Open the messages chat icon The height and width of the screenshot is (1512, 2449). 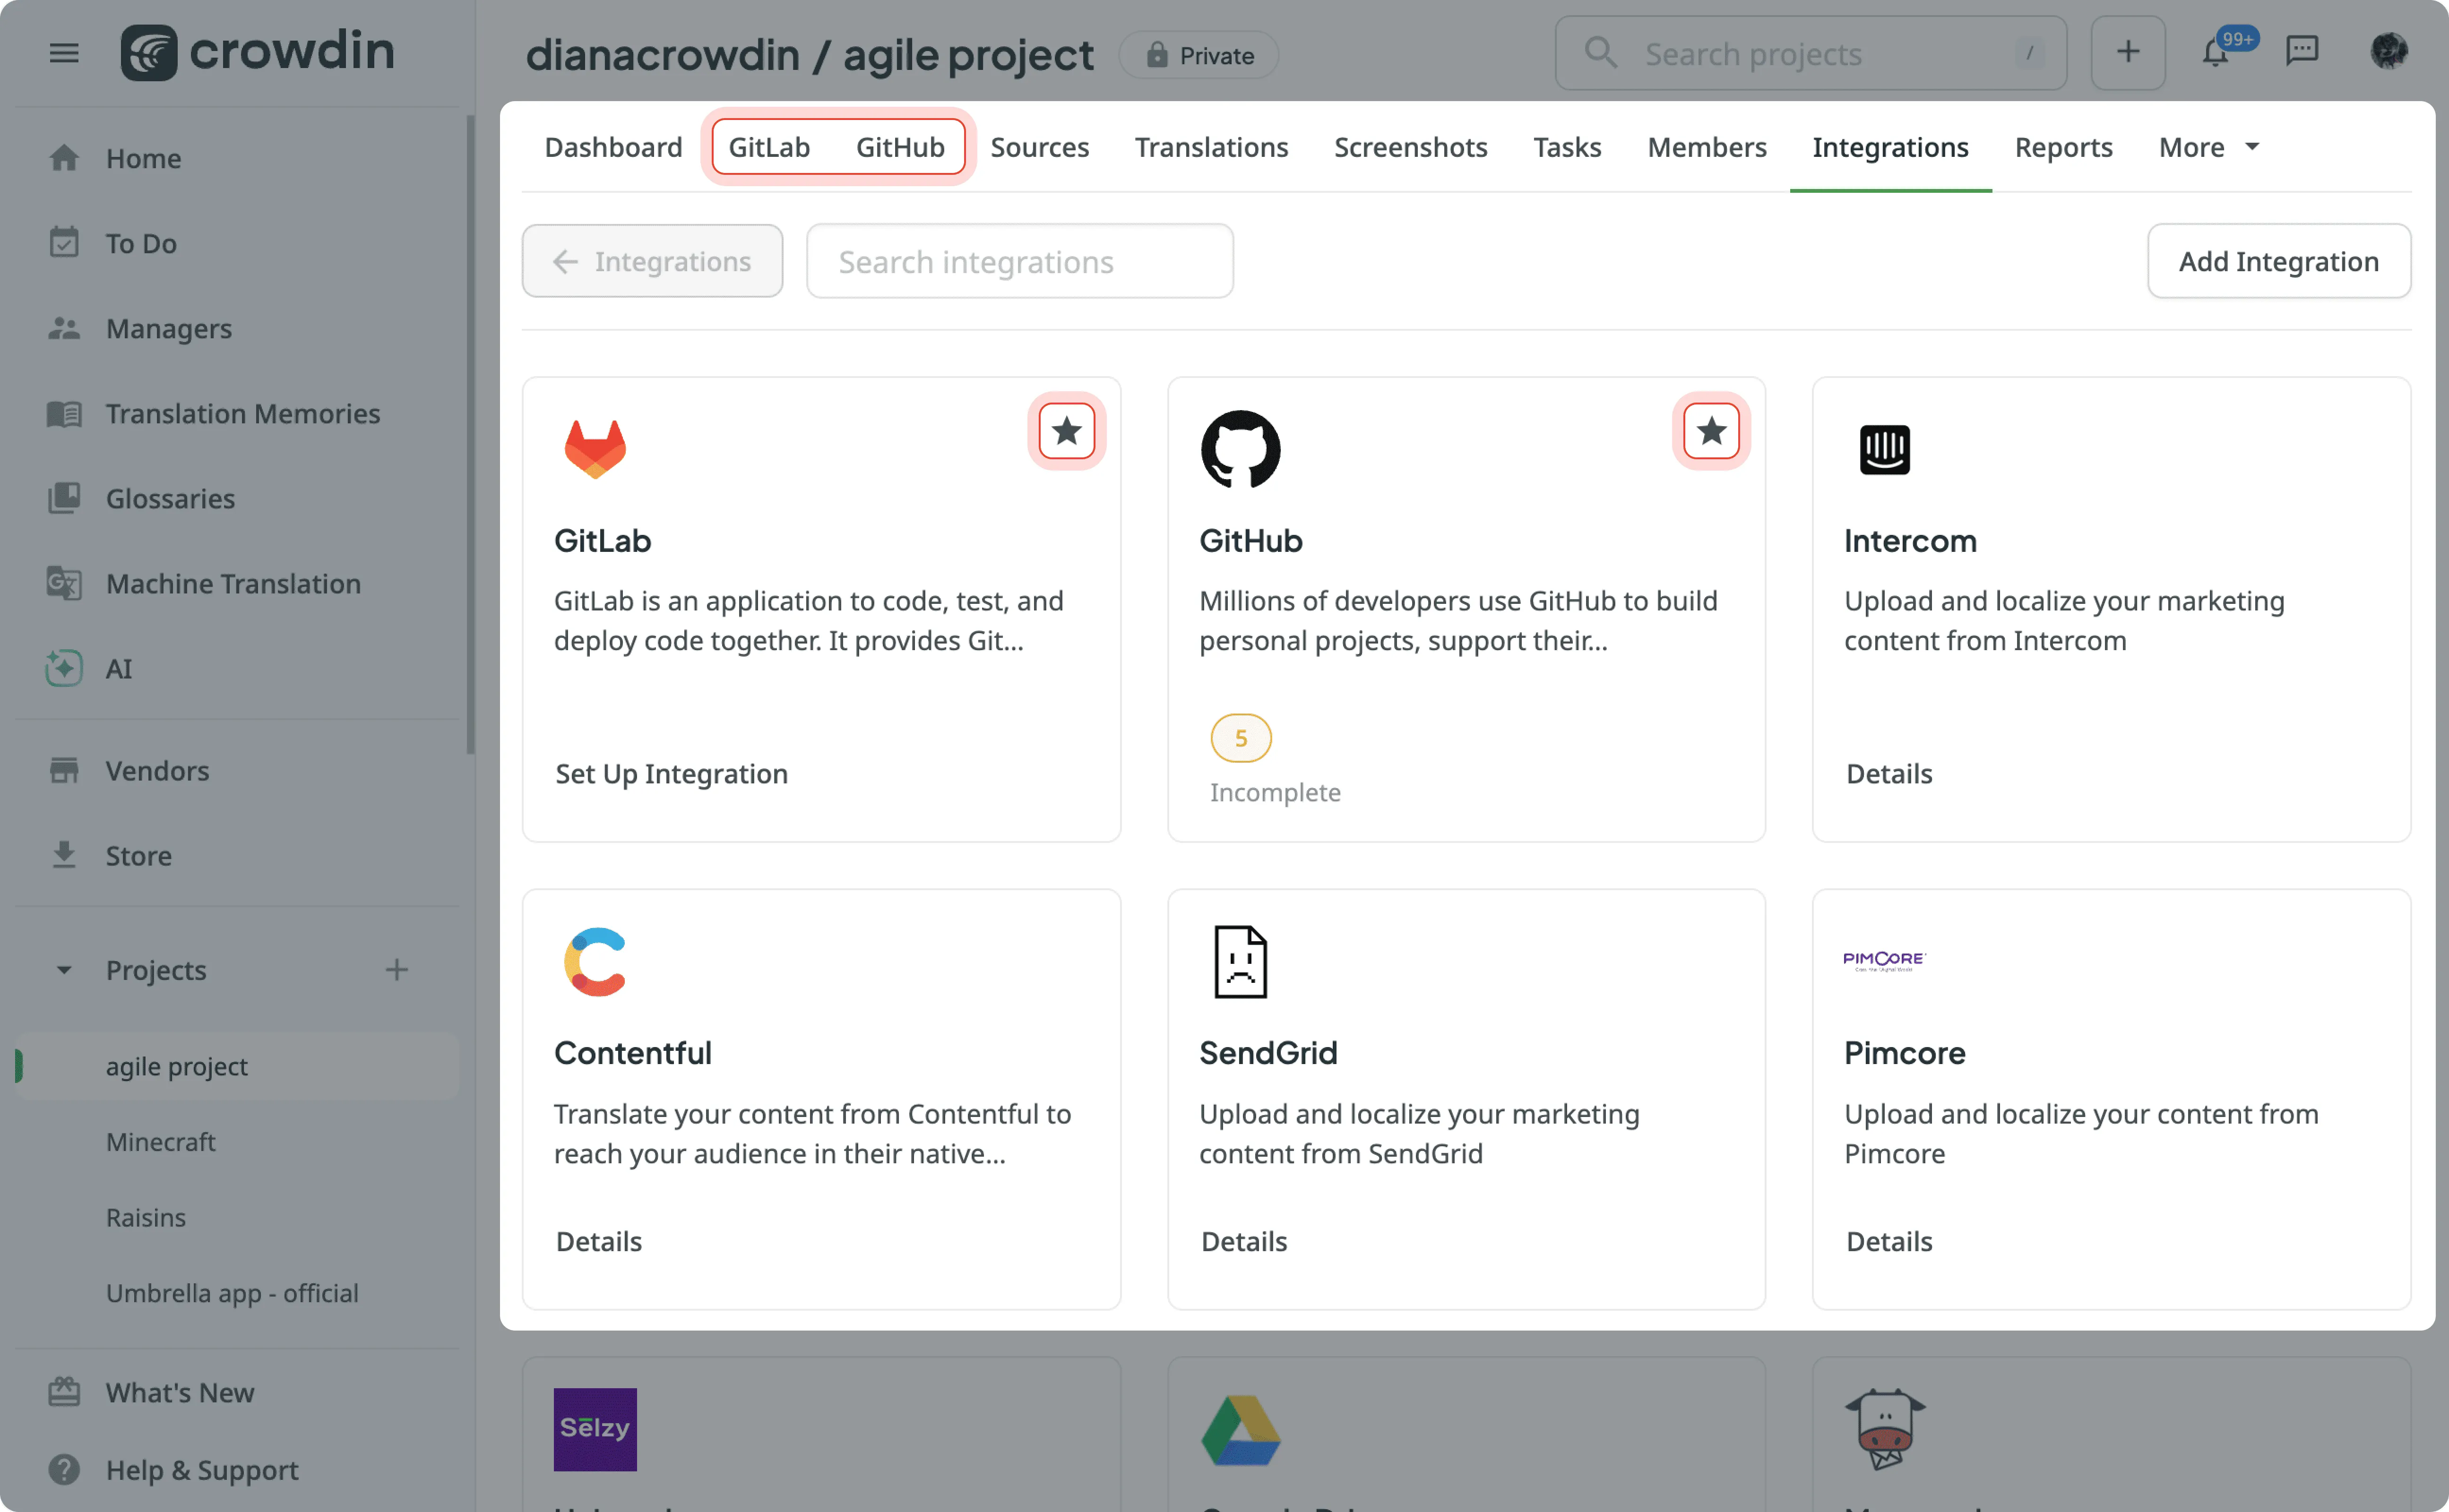(x=2301, y=50)
